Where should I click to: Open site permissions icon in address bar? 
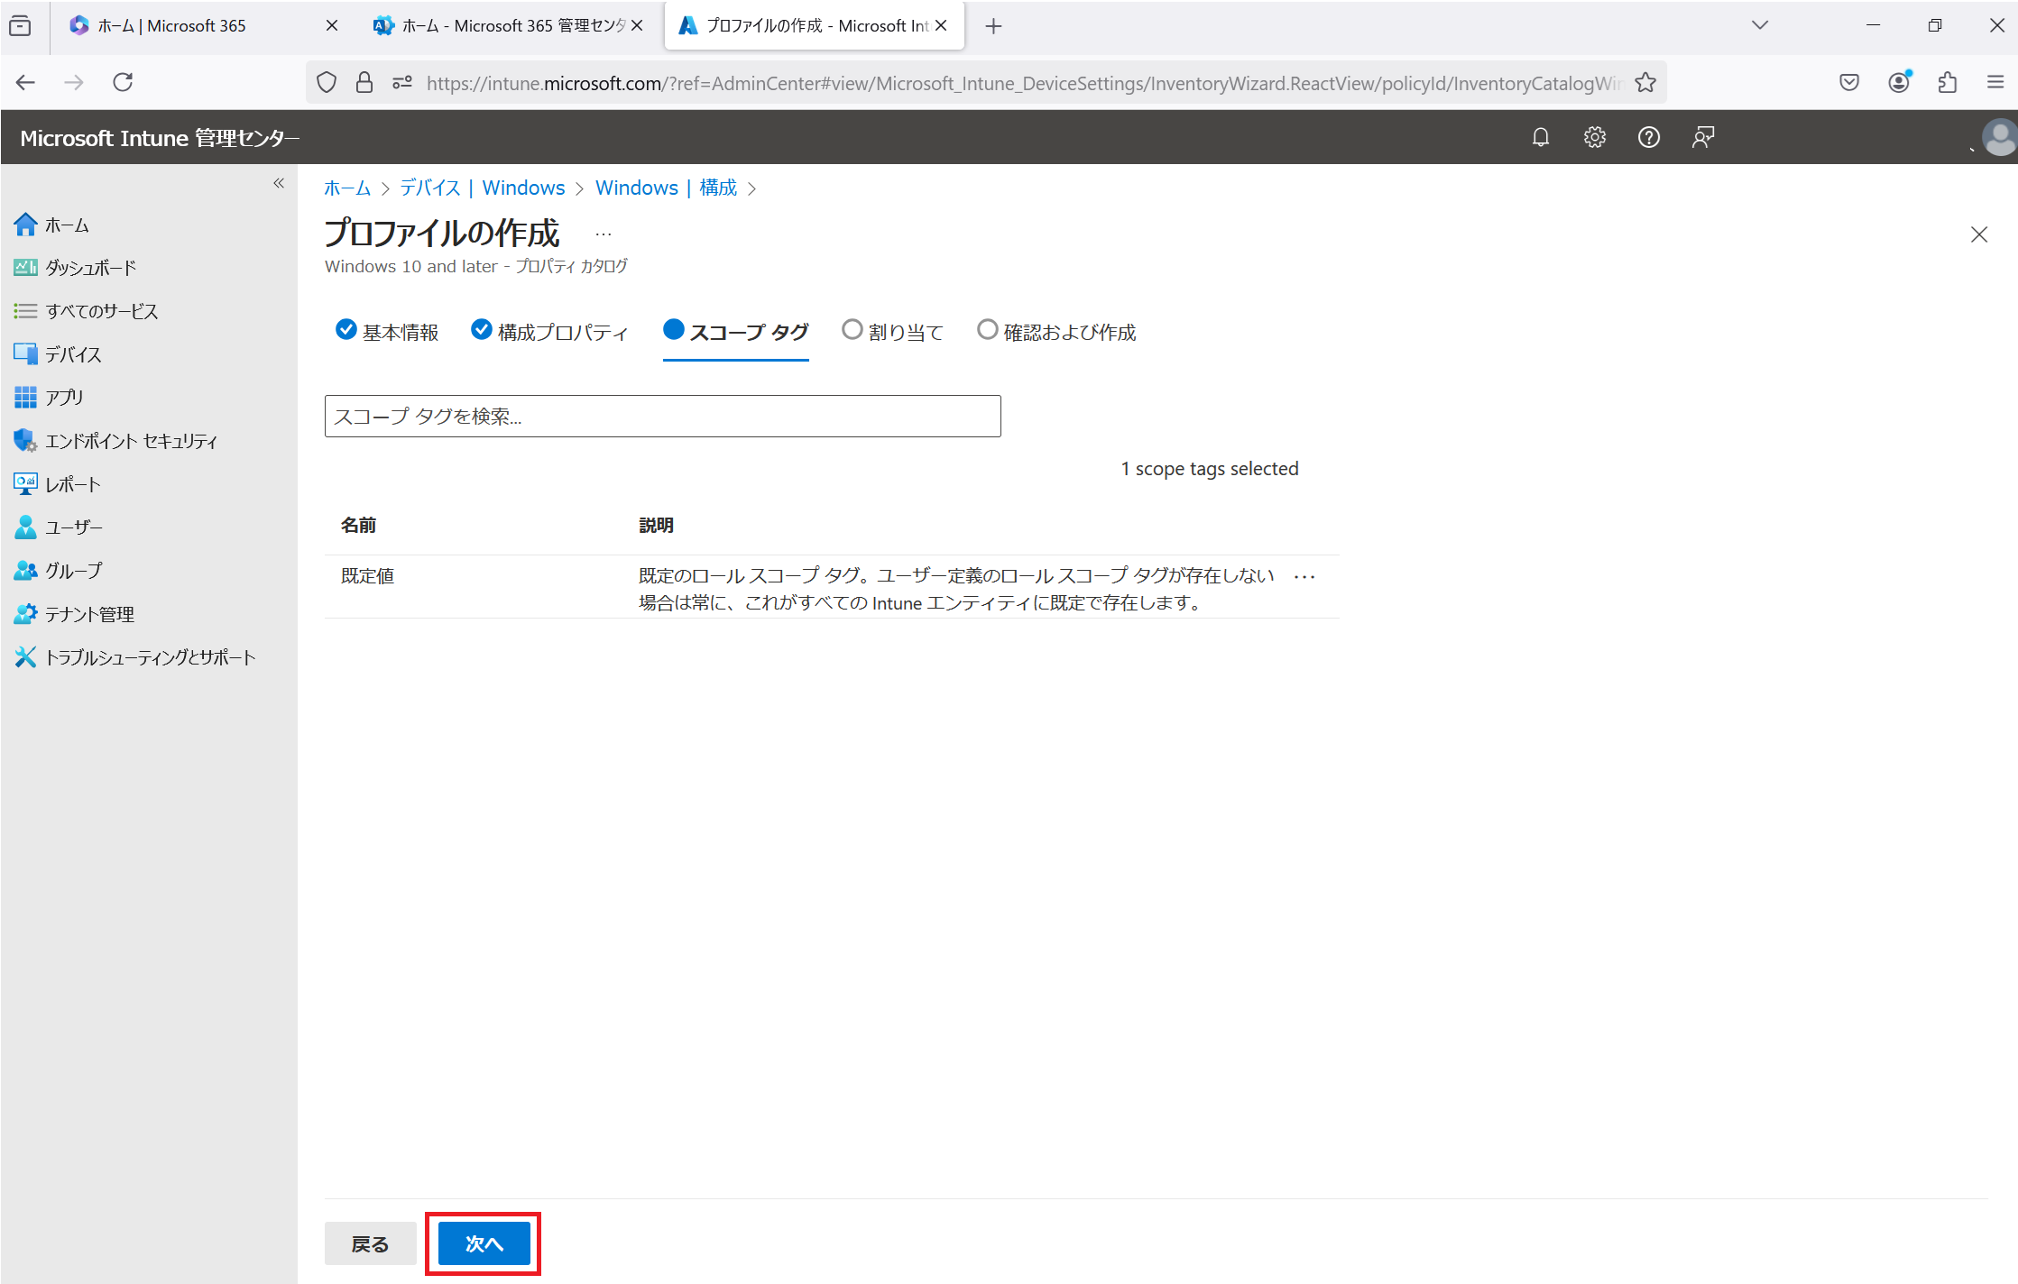click(x=402, y=83)
